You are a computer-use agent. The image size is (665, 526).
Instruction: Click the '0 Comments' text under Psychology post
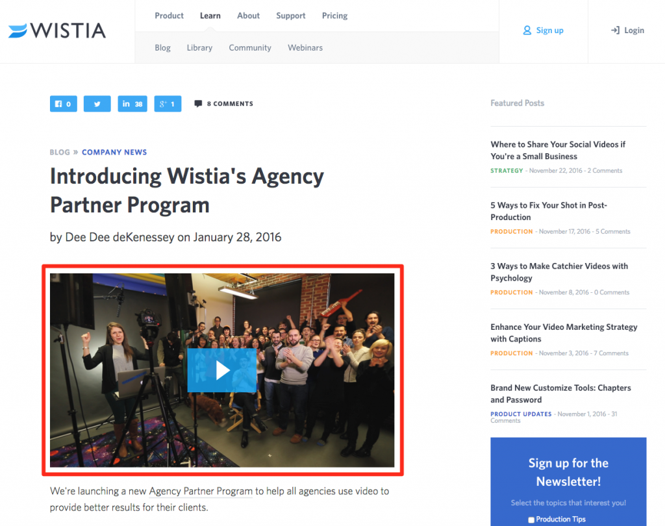pyautogui.click(x=612, y=292)
